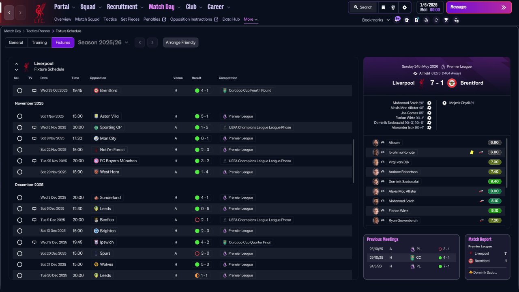Screen dimensions: 519x292
Task: Click the staff report icon in bookmarks bar
Action: point(456,20)
